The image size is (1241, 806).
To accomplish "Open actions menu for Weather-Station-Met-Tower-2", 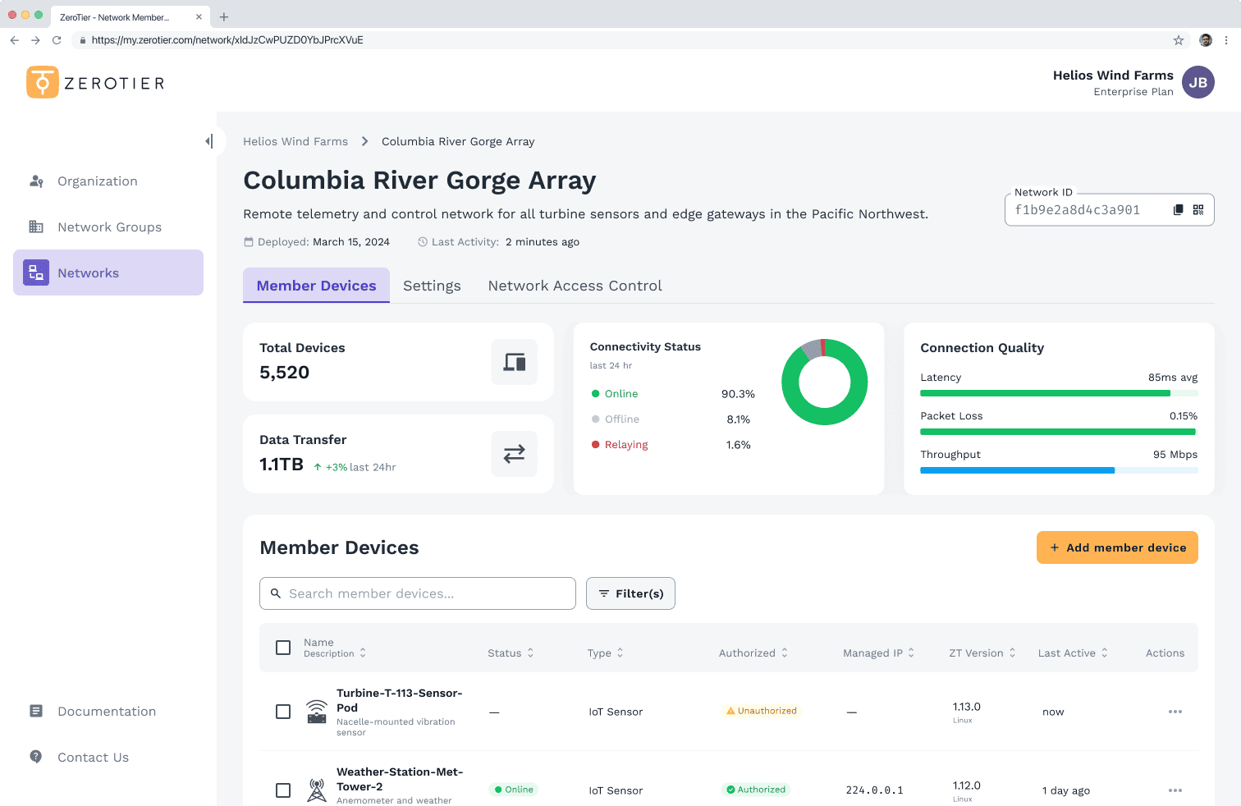I will 1175,790.
